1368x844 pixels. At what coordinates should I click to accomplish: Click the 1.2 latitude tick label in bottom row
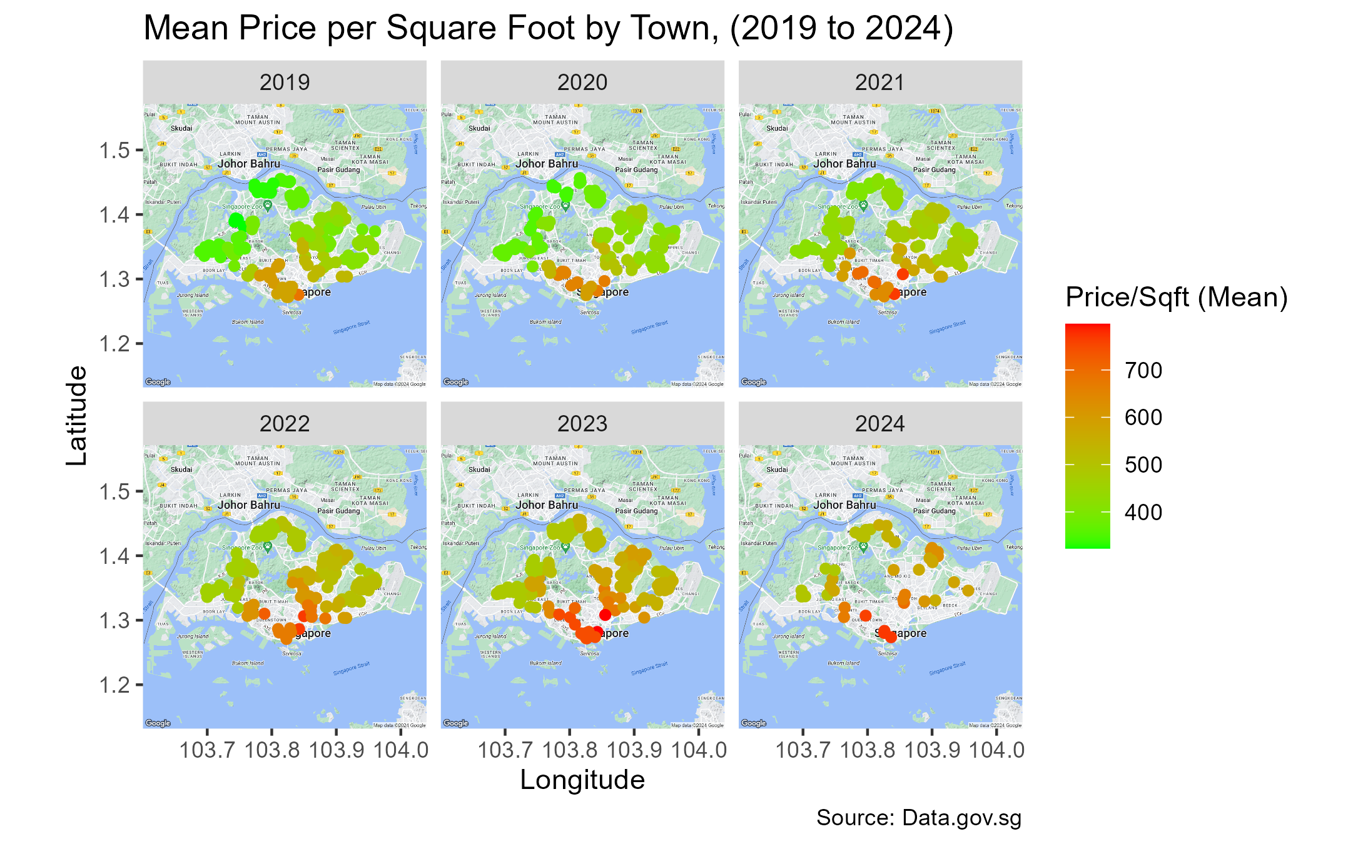114,685
